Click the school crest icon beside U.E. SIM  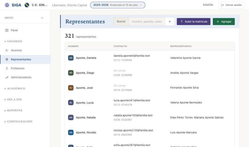27,5
